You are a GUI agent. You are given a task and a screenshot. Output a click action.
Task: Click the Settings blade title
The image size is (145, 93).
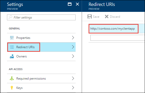[x=15, y=4]
